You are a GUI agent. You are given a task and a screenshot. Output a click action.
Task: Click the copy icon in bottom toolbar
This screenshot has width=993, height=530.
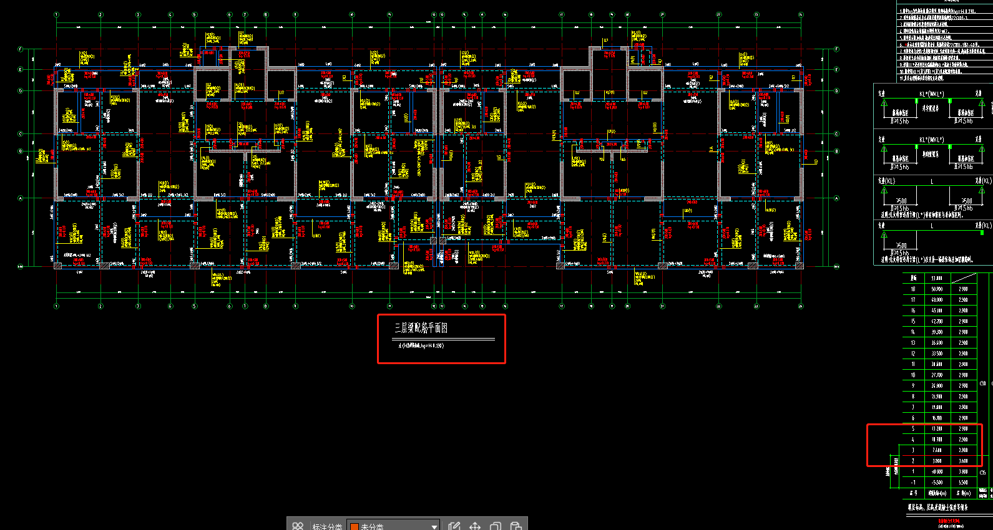pyautogui.click(x=496, y=526)
